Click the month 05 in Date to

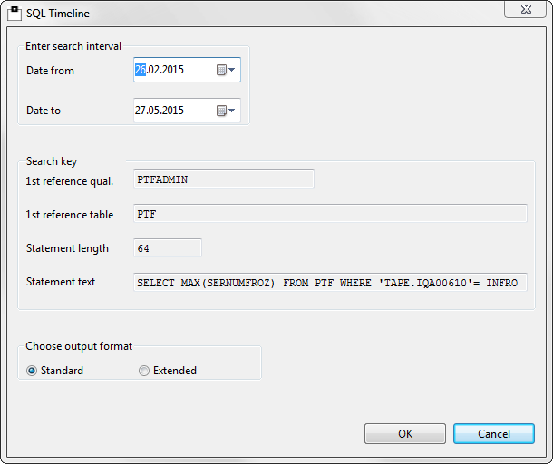point(155,111)
